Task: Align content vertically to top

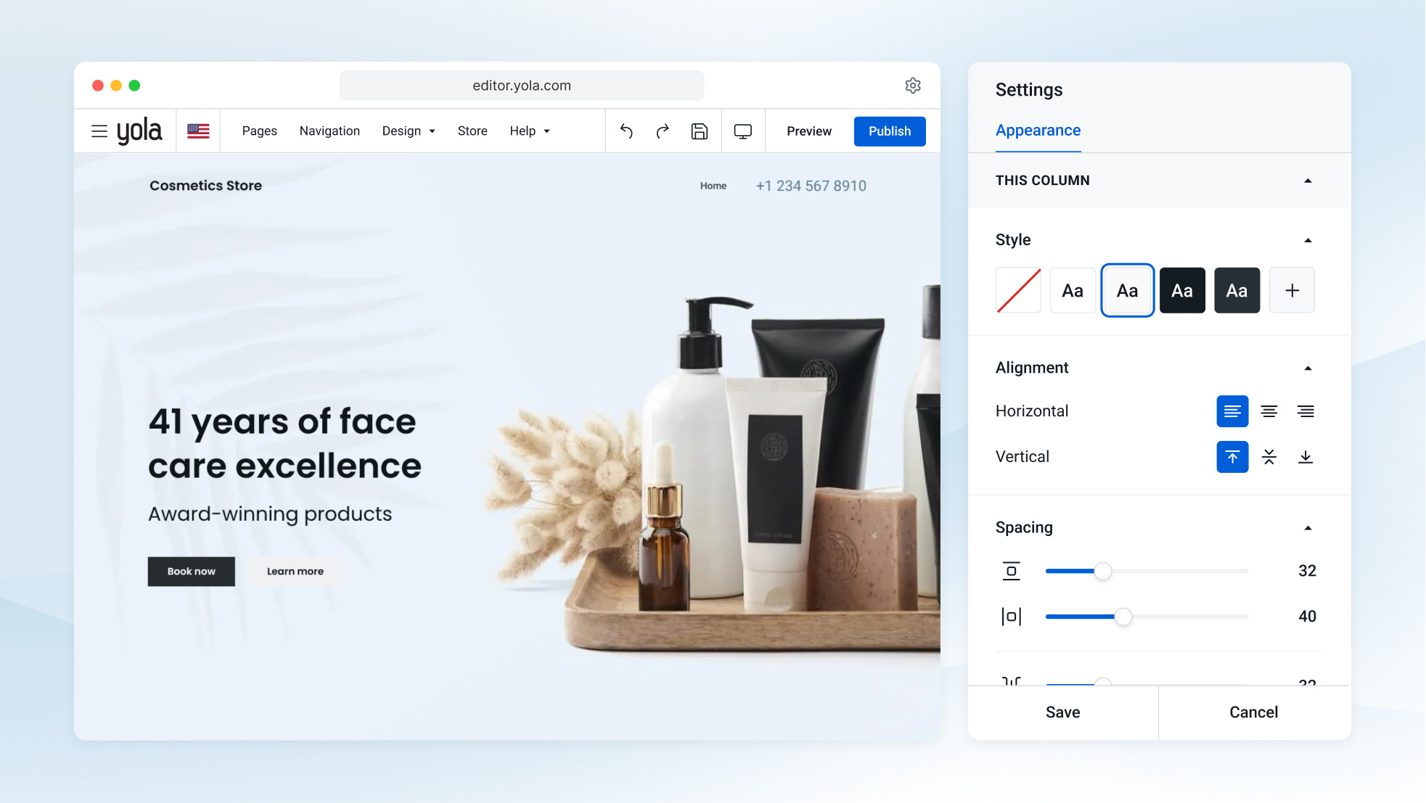Action: 1232,457
